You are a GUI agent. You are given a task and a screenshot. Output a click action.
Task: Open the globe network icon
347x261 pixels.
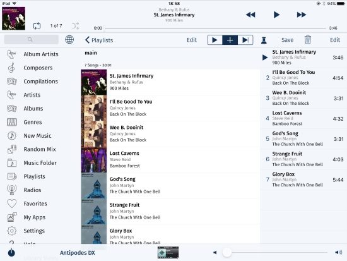coord(69,40)
